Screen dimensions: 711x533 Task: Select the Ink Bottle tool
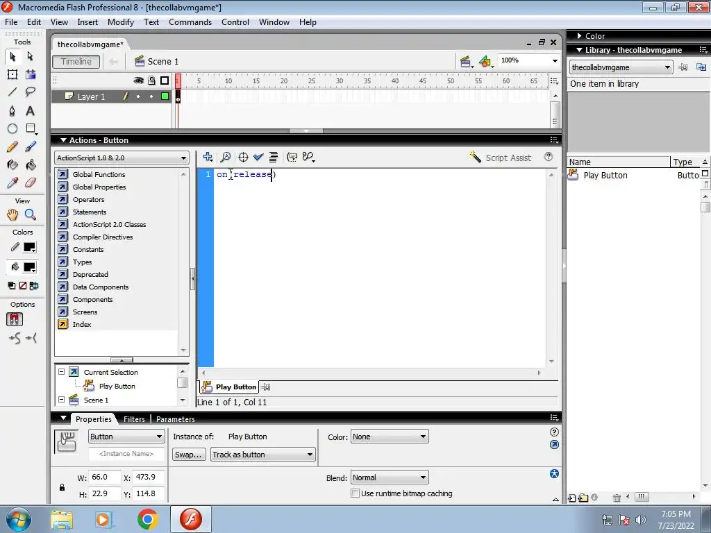pos(12,164)
